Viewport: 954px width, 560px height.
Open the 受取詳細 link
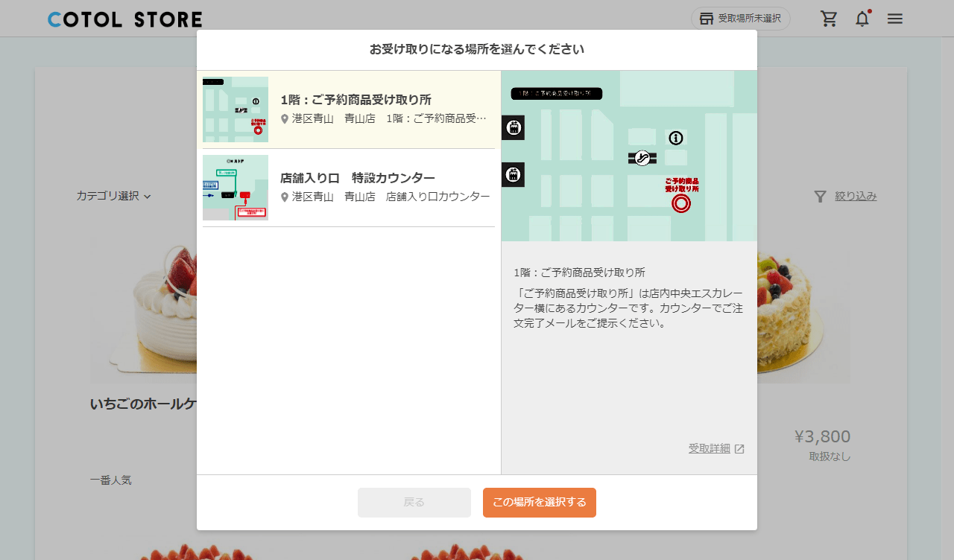tap(709, 448)
